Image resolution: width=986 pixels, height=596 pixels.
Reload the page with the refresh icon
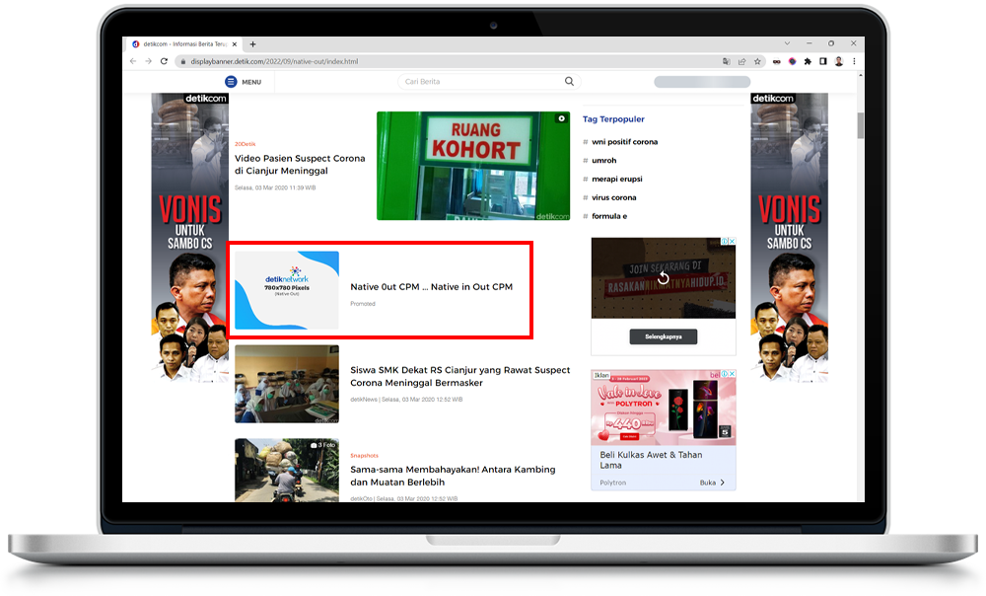pos(164,61)
